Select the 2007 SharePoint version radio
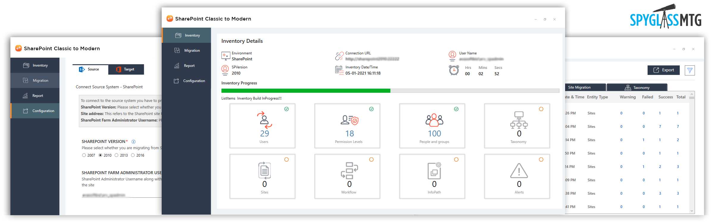This screenshot has width=711, height=222. [84, 155]
